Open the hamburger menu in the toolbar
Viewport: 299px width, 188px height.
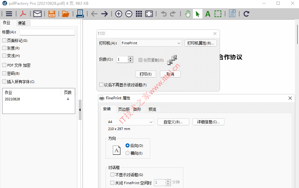tap(9, 14)
